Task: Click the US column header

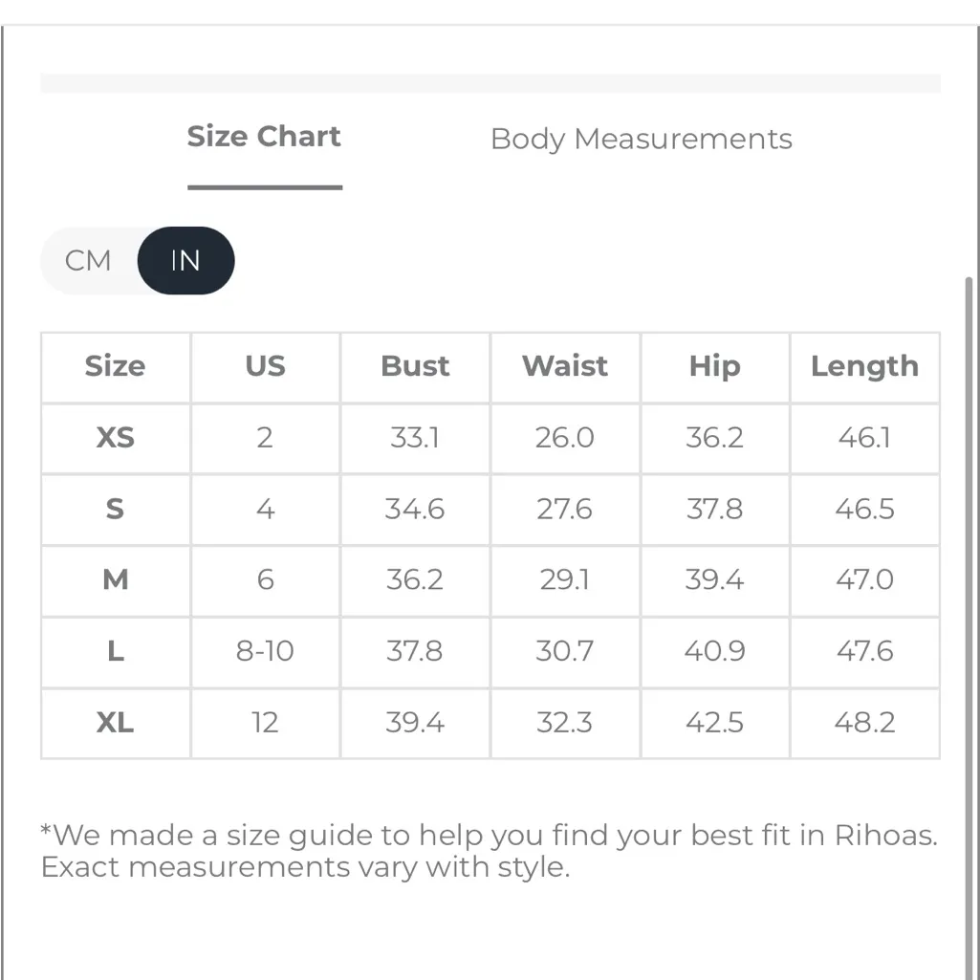Action: 265,366
